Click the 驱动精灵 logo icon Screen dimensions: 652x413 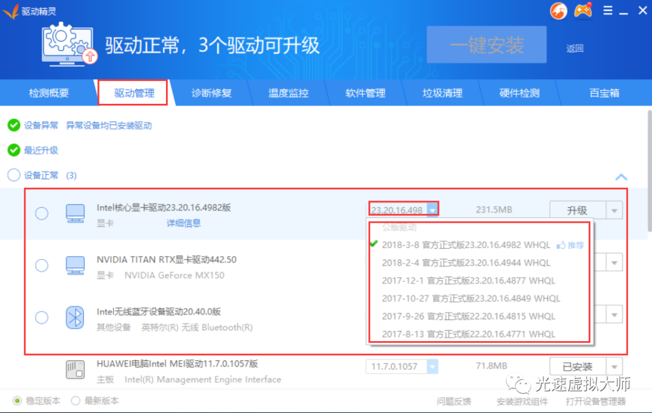coord(10,11)
